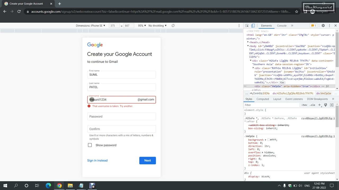
Task: Toggle .cls element classes panel
Action: [313, 105]
